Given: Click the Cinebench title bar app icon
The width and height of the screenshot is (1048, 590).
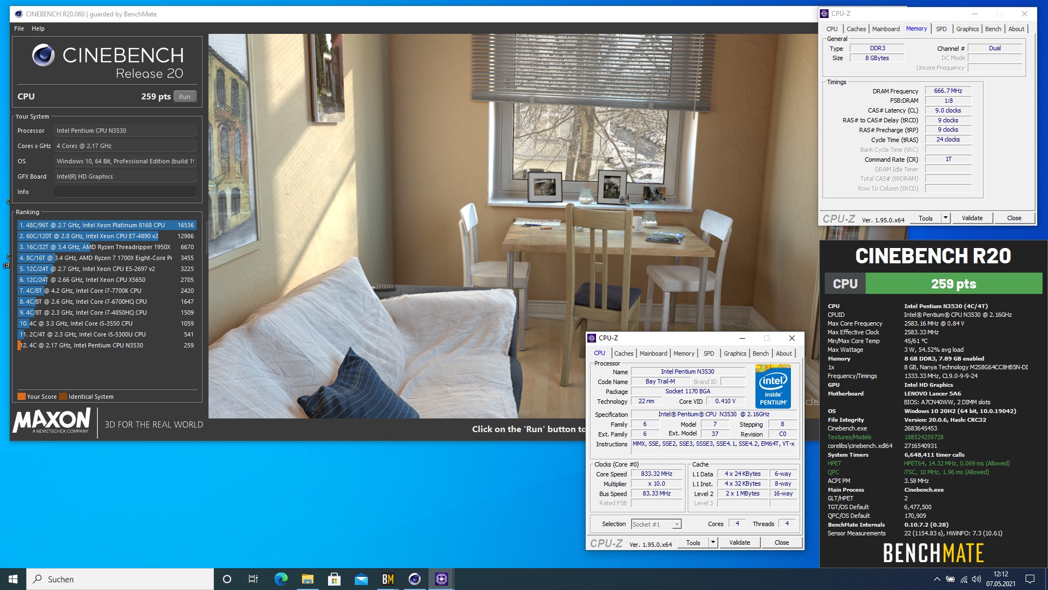Looking at the screenshot, I should click(19, 14).
